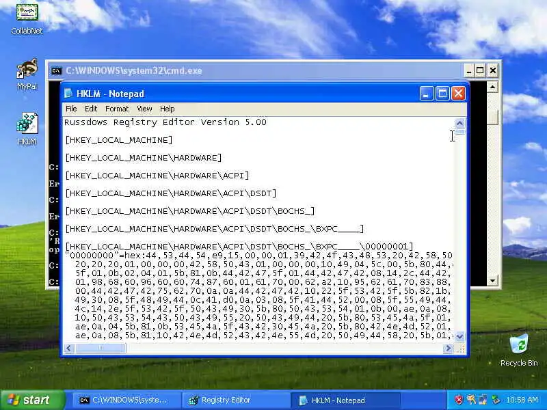Viewport: 547px width, 410px height.
Task: Click the red shield tray icon
Action: (x=459, y=400)
